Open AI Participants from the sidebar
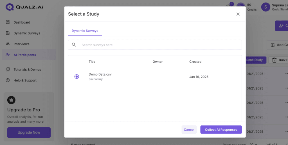The width and height of the screenshot is (288, 145). (x=29, y=55)
